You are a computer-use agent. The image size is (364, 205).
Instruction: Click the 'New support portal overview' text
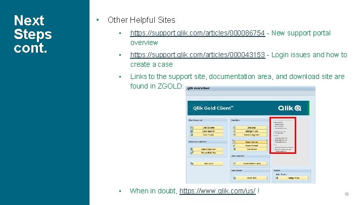pos(231,37)
